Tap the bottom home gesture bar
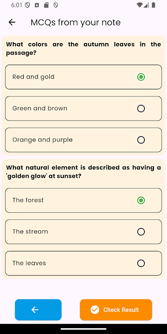This screenshot has height=334, width=167. click(x=83, y=329)
